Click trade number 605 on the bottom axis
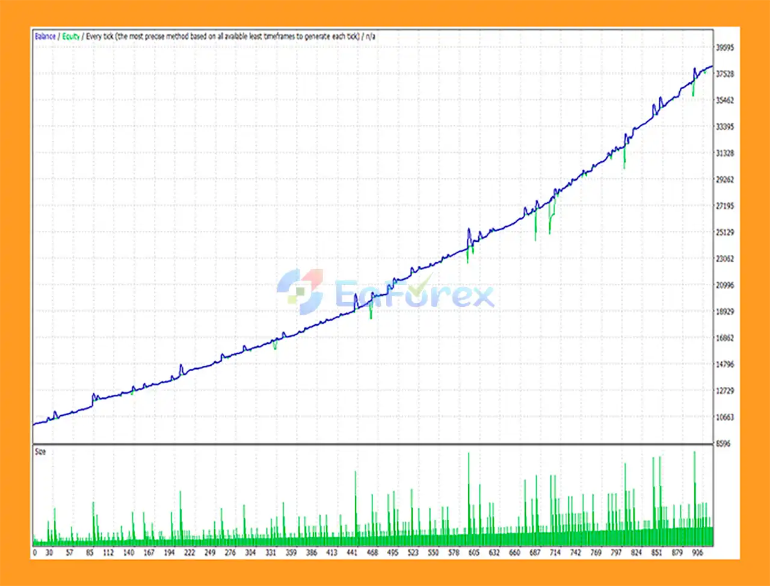 tap(474, 552)
